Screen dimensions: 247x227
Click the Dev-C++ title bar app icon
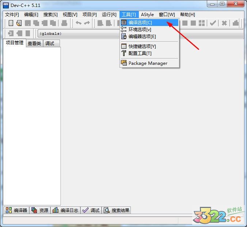(x=6, y=5)
